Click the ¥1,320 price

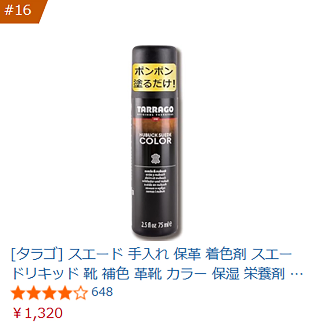[38, 313]
